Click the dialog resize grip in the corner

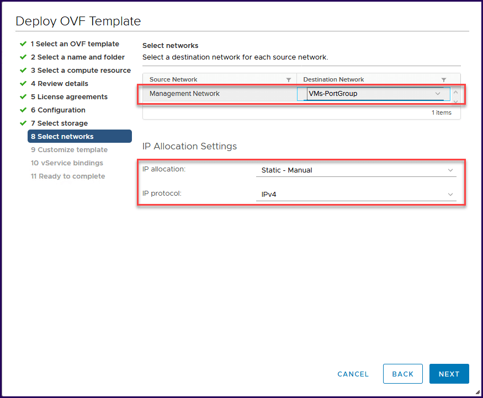478,392
